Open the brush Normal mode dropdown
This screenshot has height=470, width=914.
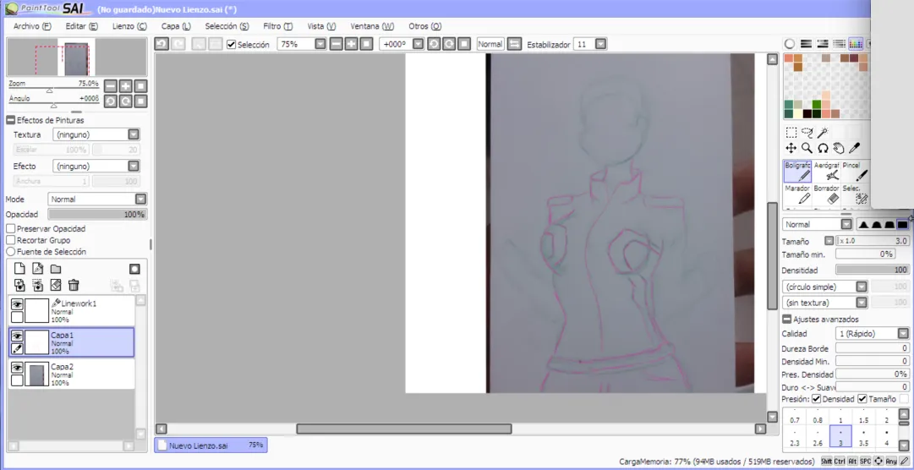(846, 225)
